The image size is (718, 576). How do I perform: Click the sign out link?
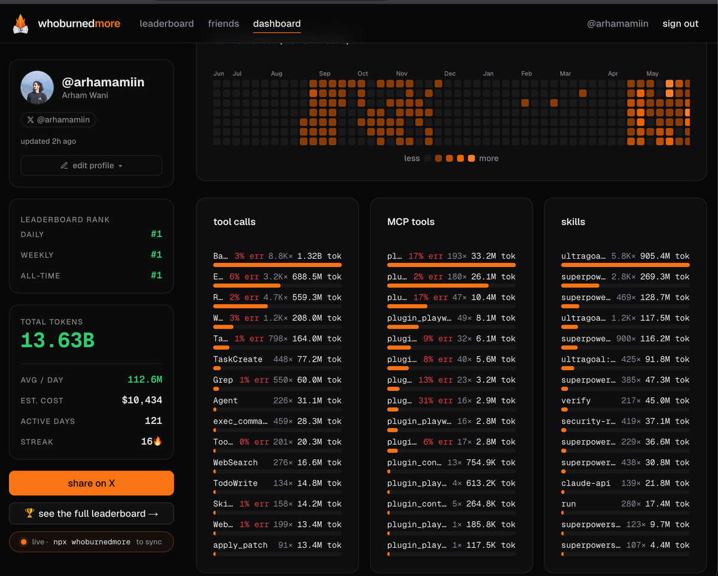(x=680, y=24)
